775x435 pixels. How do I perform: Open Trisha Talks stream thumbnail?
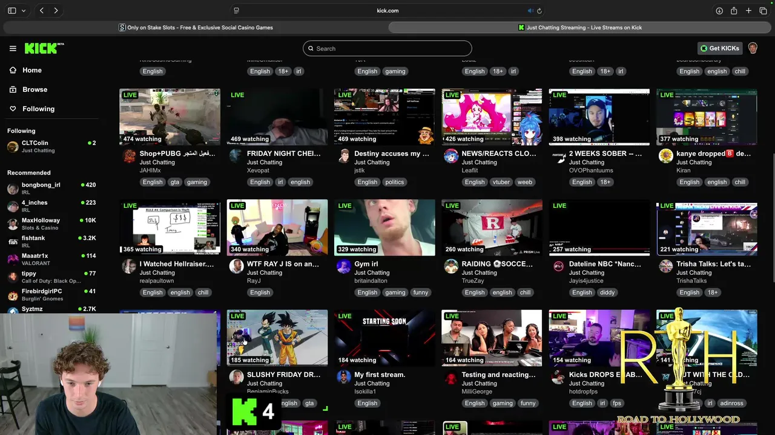click(707, 228)
